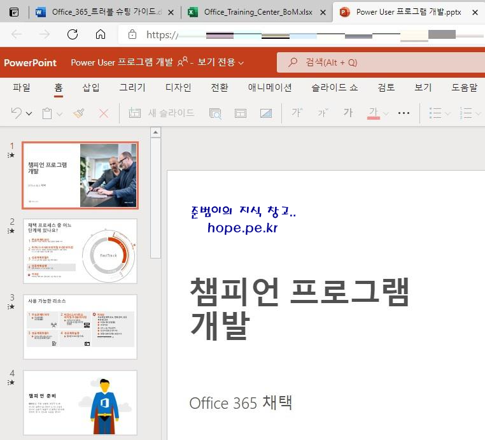Image resolution: width=485 pixels, height=440 pixels.
Task: Expand the Undo dropdown arrow
Action: [x=29, y=113]
